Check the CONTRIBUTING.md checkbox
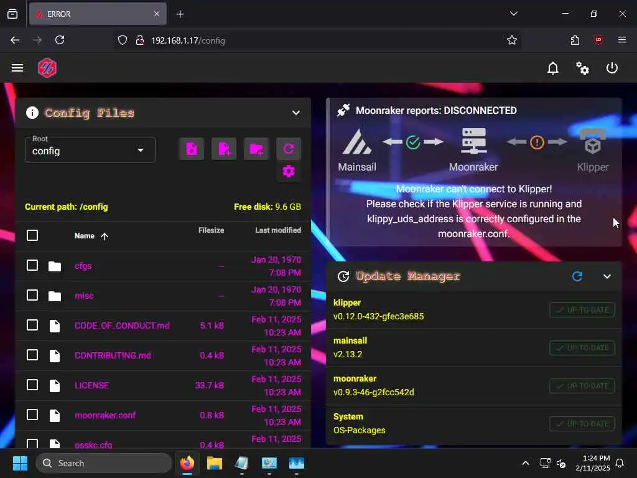The image size is (637, 478). [x=32, y=355]
